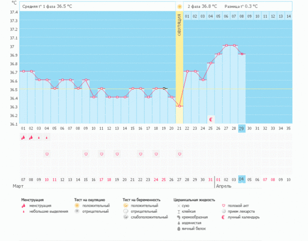This screenshot has width=308, height=241.
Task: Click the sun icon above the ovulation column
Action: (179, 7)
